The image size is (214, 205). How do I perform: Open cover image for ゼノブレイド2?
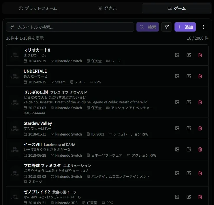point(177,197)
